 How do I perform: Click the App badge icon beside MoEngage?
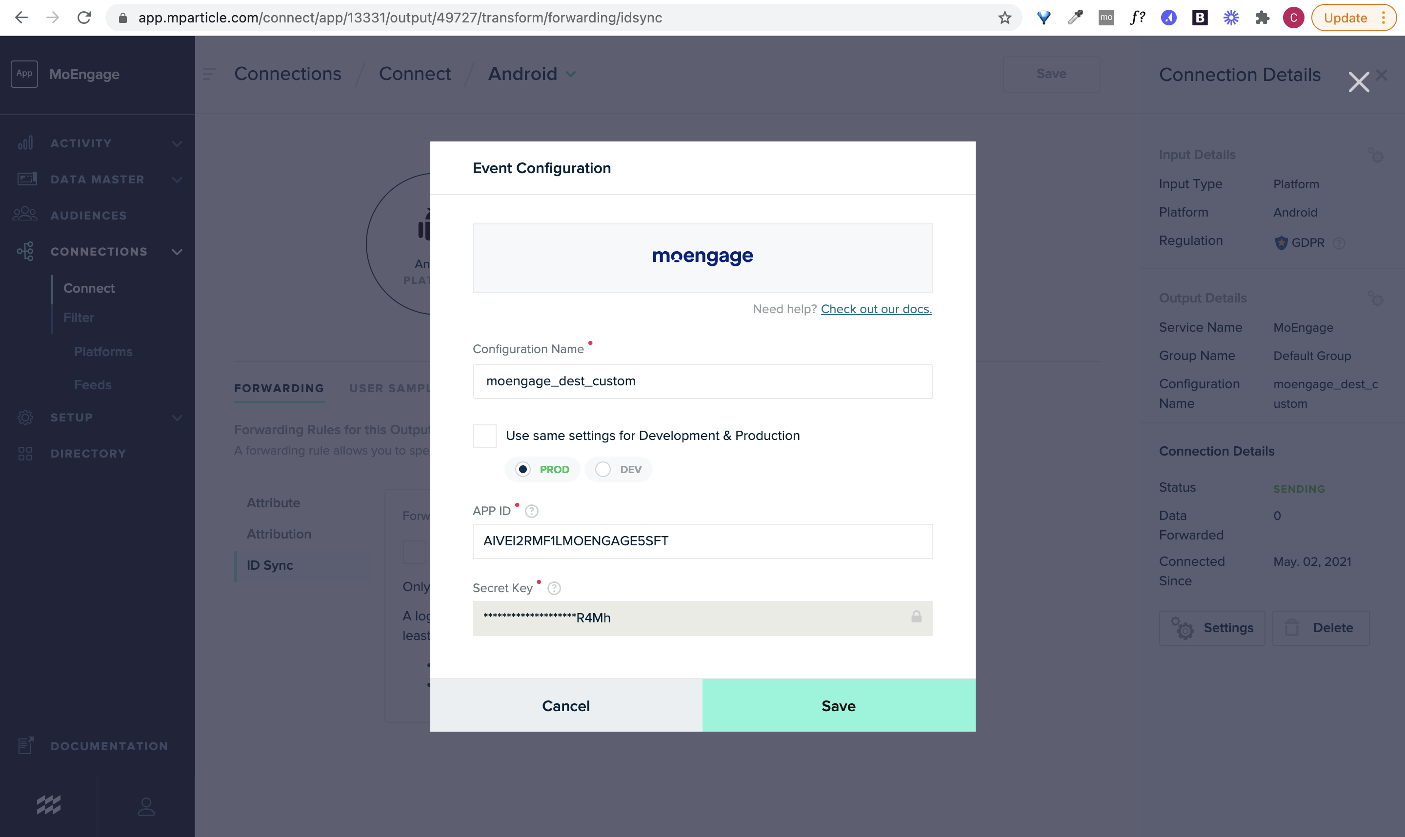(x=24, y=74)
